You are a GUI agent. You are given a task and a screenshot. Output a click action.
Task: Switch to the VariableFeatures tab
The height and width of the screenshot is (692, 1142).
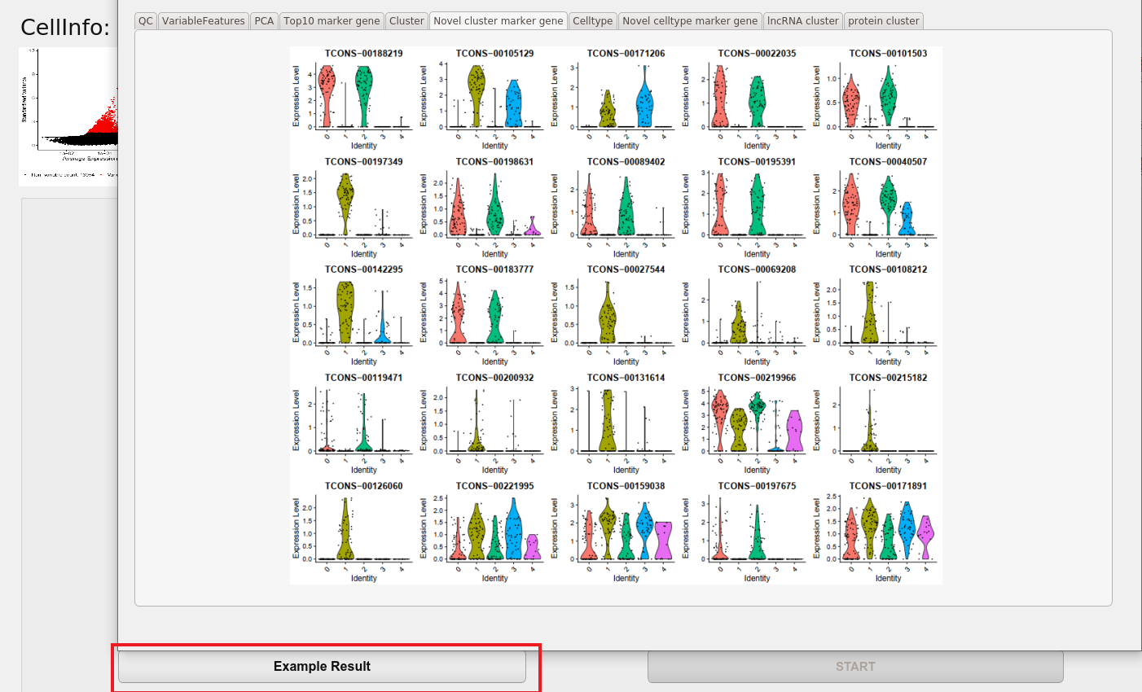[204, 21]
